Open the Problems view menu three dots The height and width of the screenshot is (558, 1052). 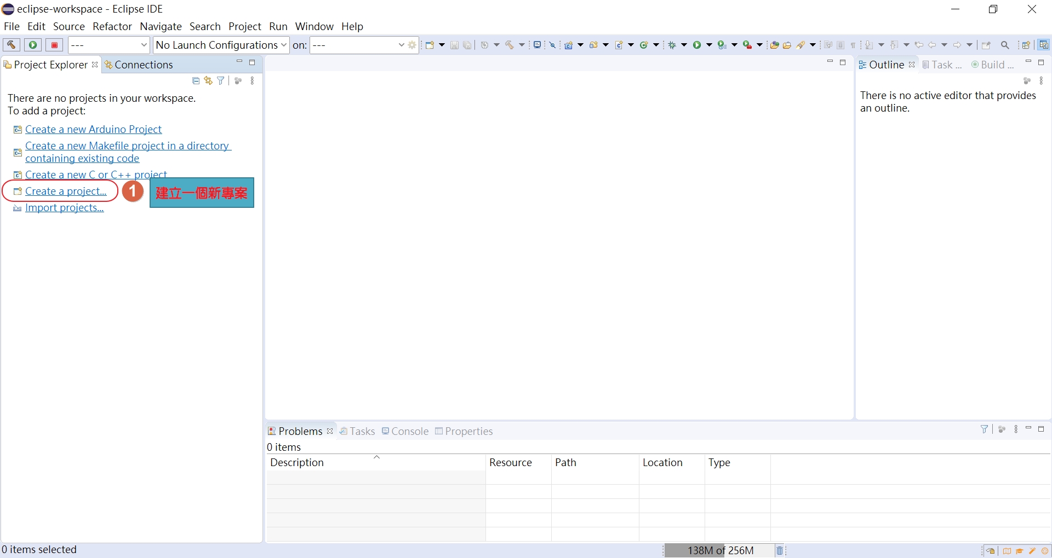tap(1016, 429)
